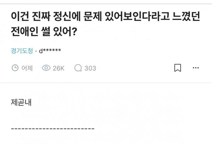Screen dimensions: 212x144
Task: Open the 303 comments count
Action: 90,68
